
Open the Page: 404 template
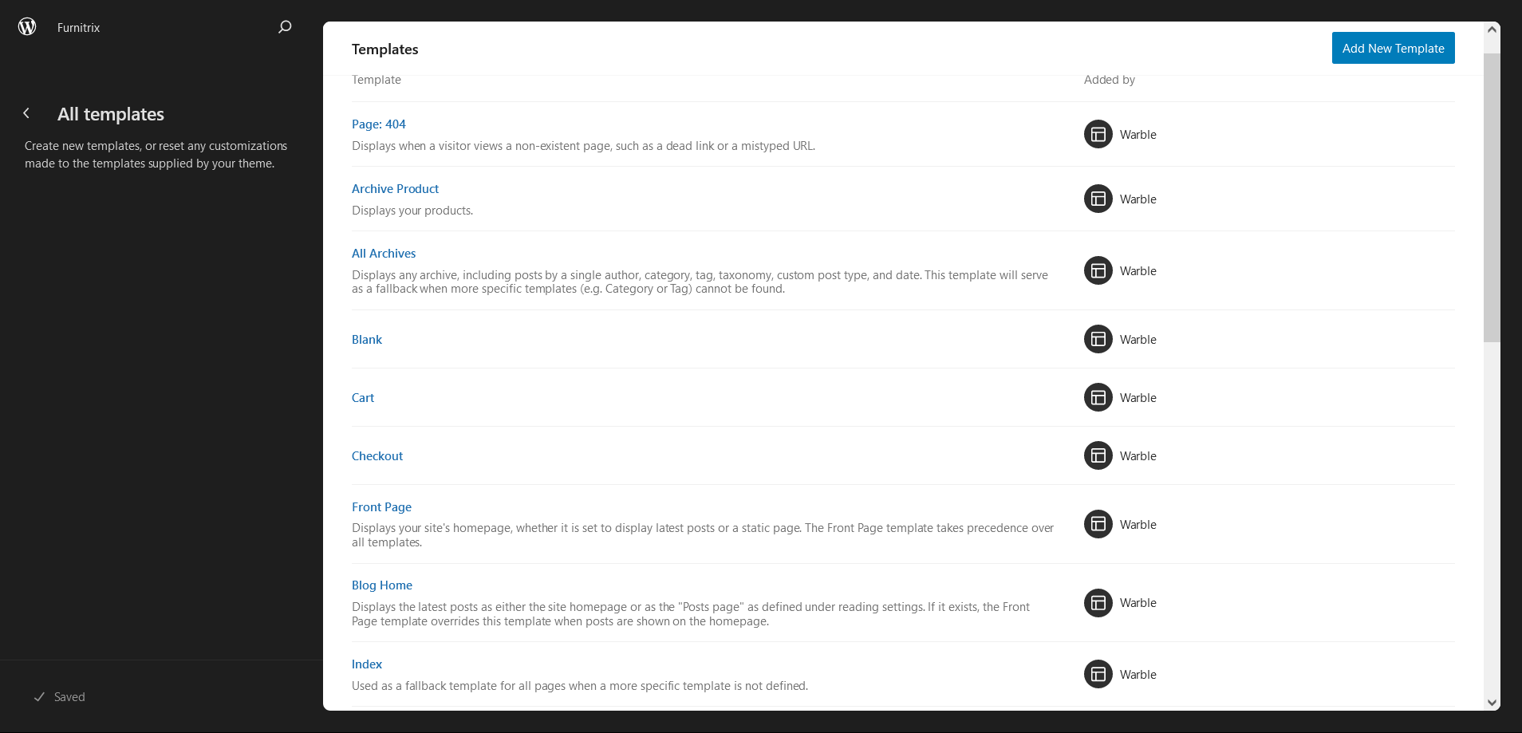tap(379, 124)
